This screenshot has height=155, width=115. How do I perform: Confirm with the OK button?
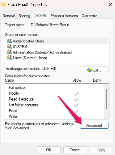(49, 150)
